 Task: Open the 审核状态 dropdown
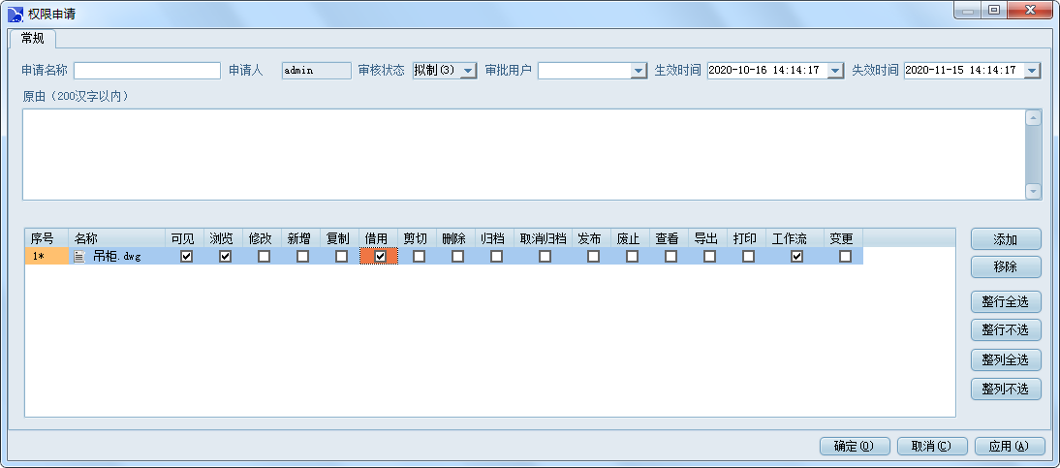pos(468,71)
